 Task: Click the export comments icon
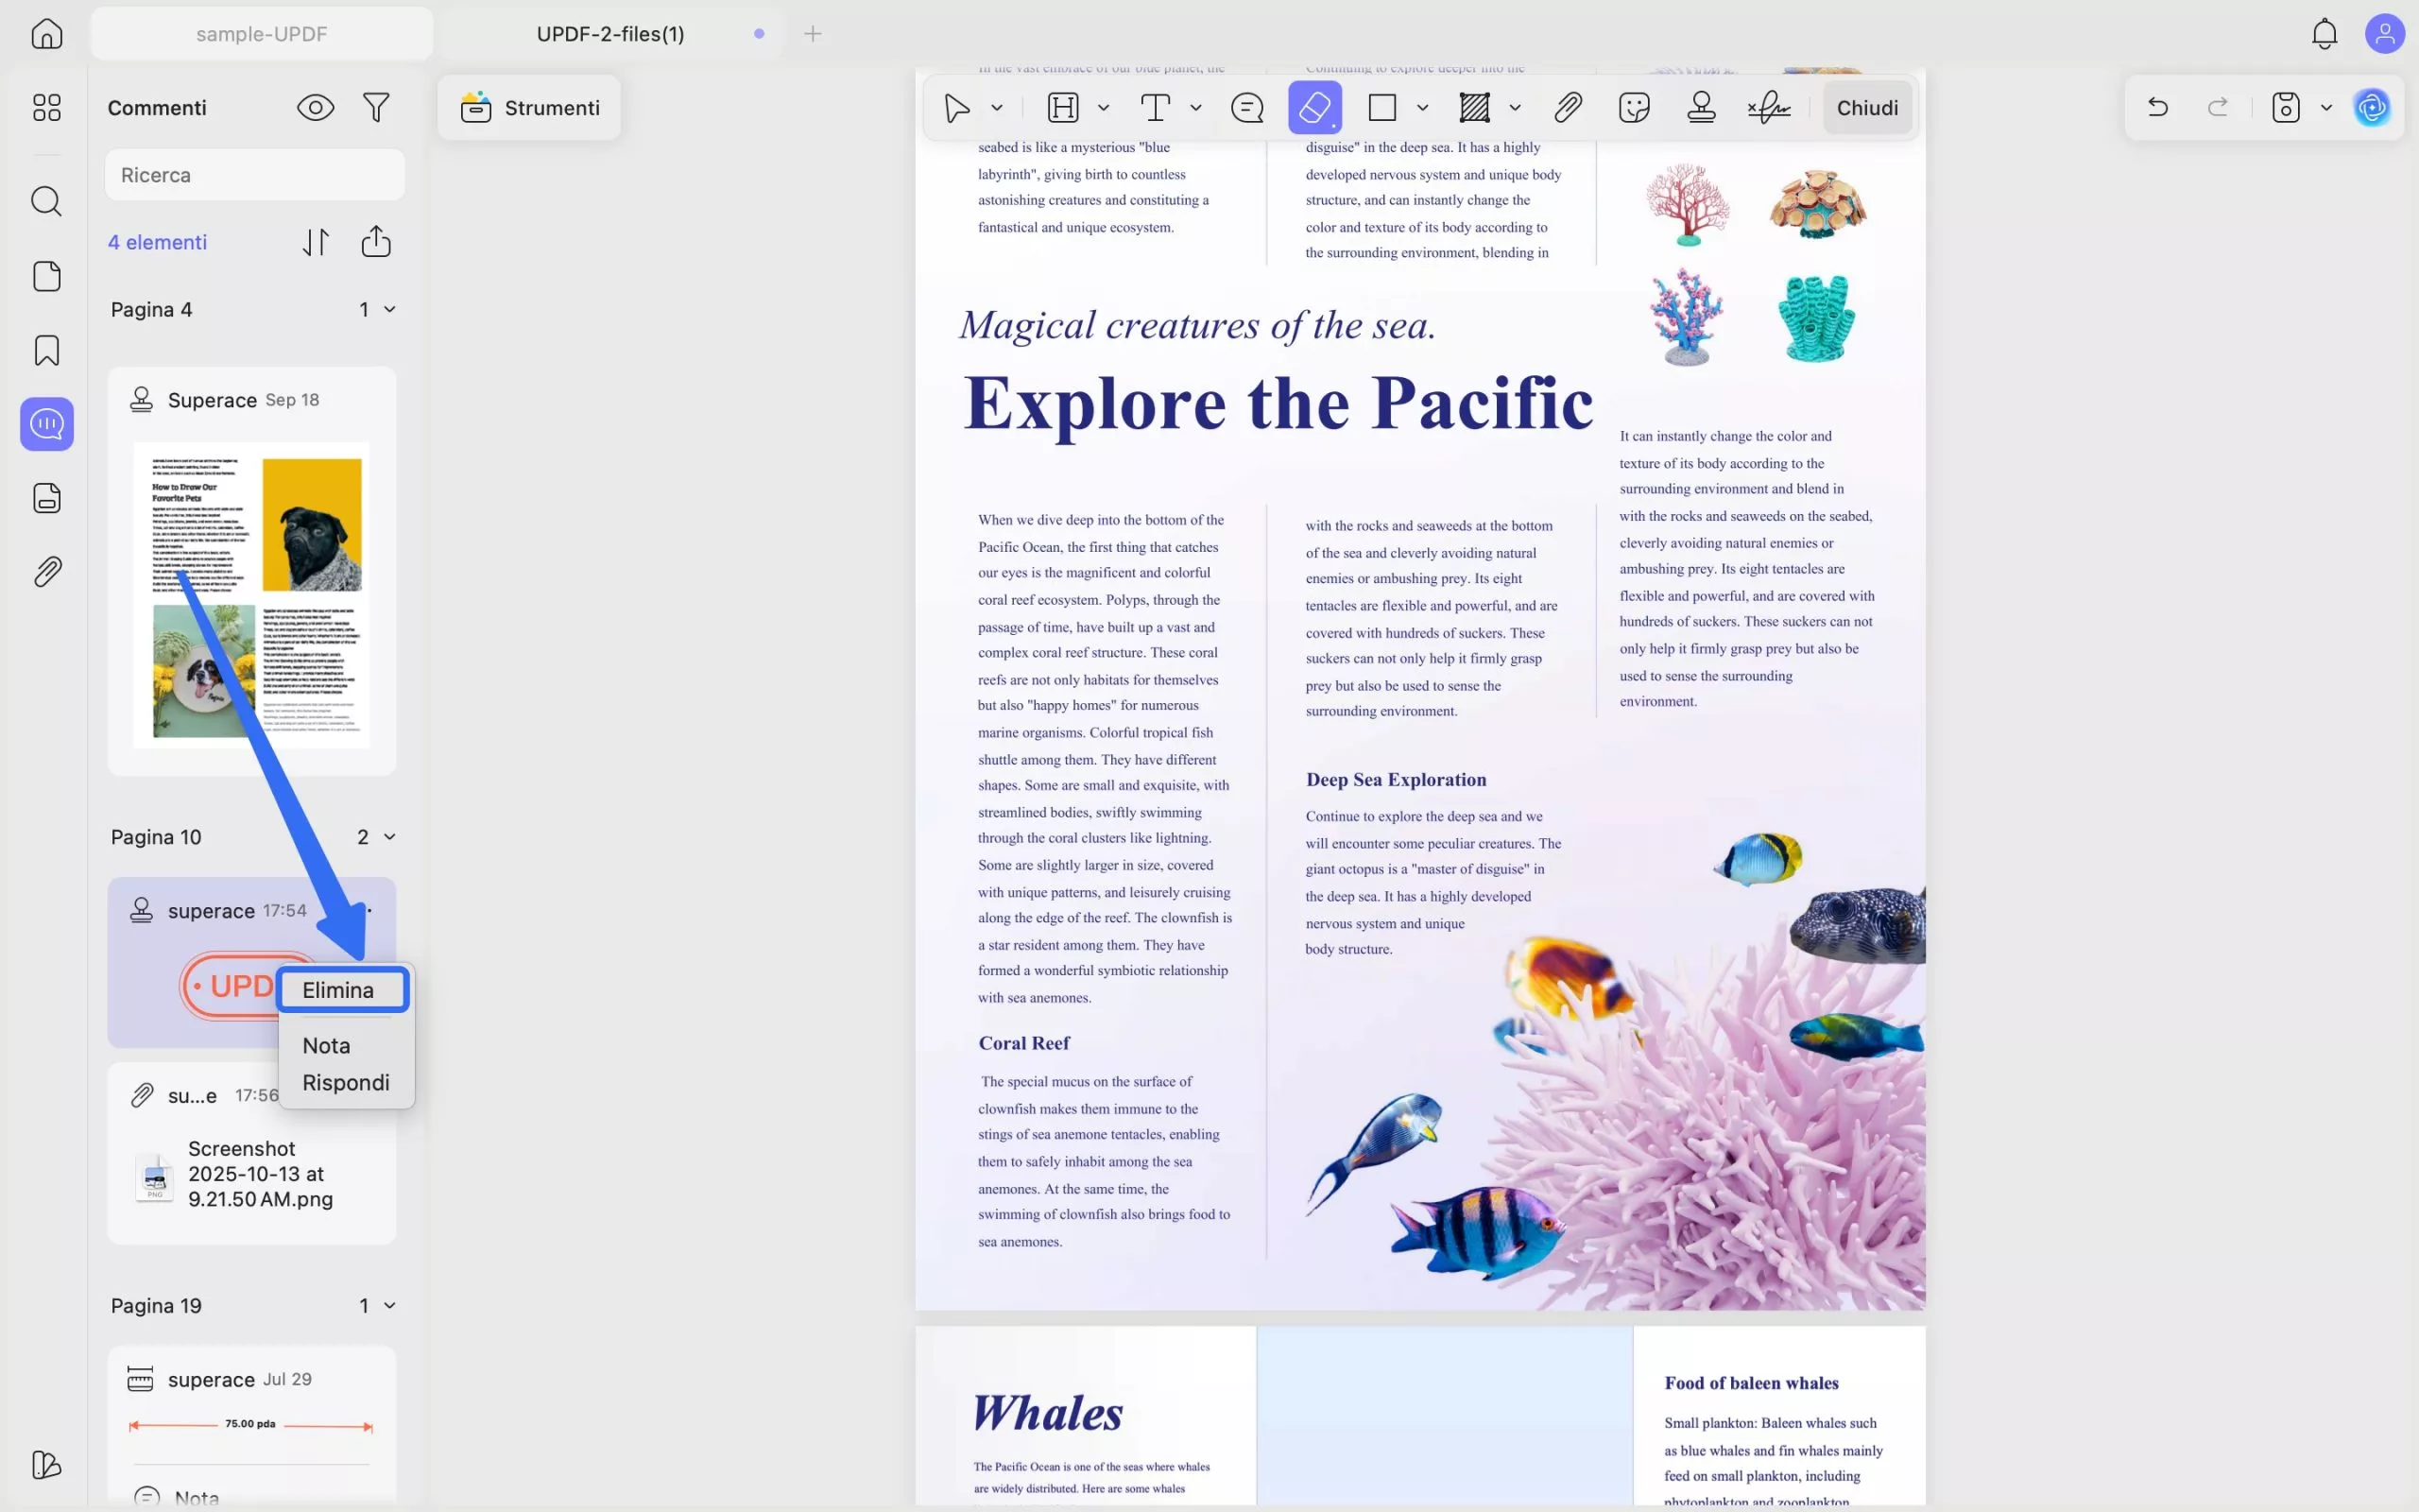(376, 242)
